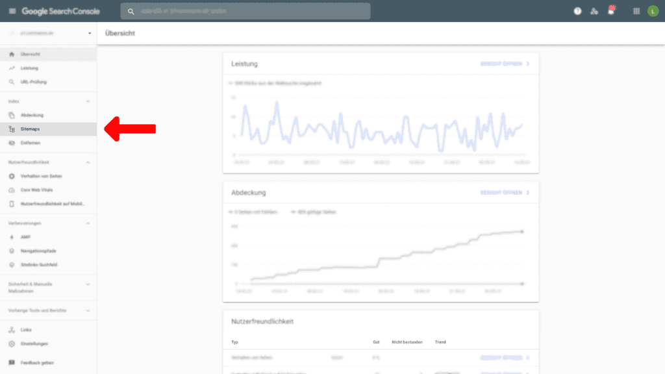Click the Feedback geben icon
Screen dimensions: 665x374
point(12,363)
